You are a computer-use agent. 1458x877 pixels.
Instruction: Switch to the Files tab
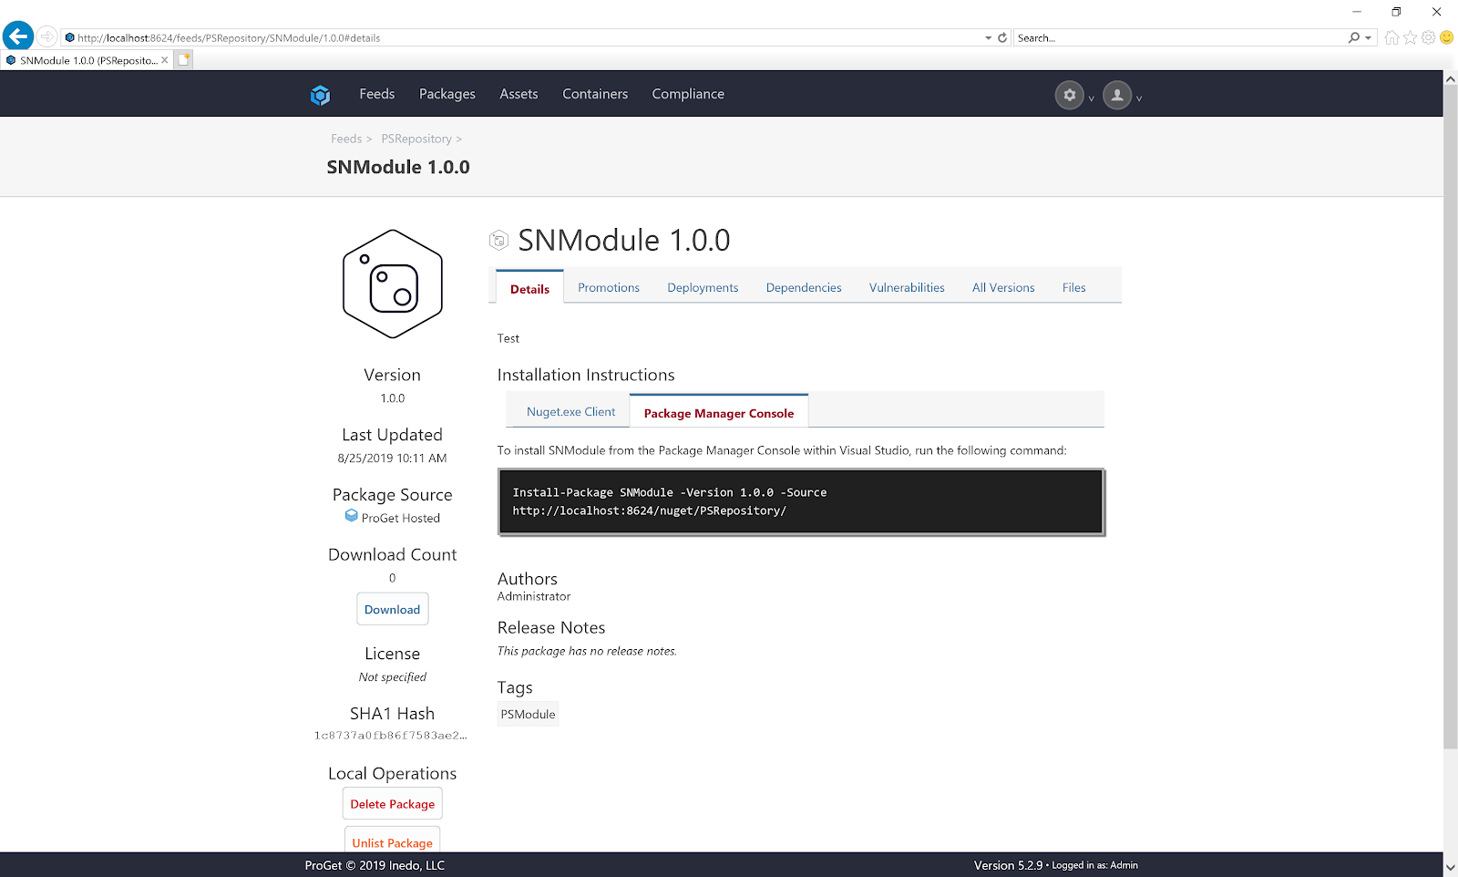click(1073, 287)
